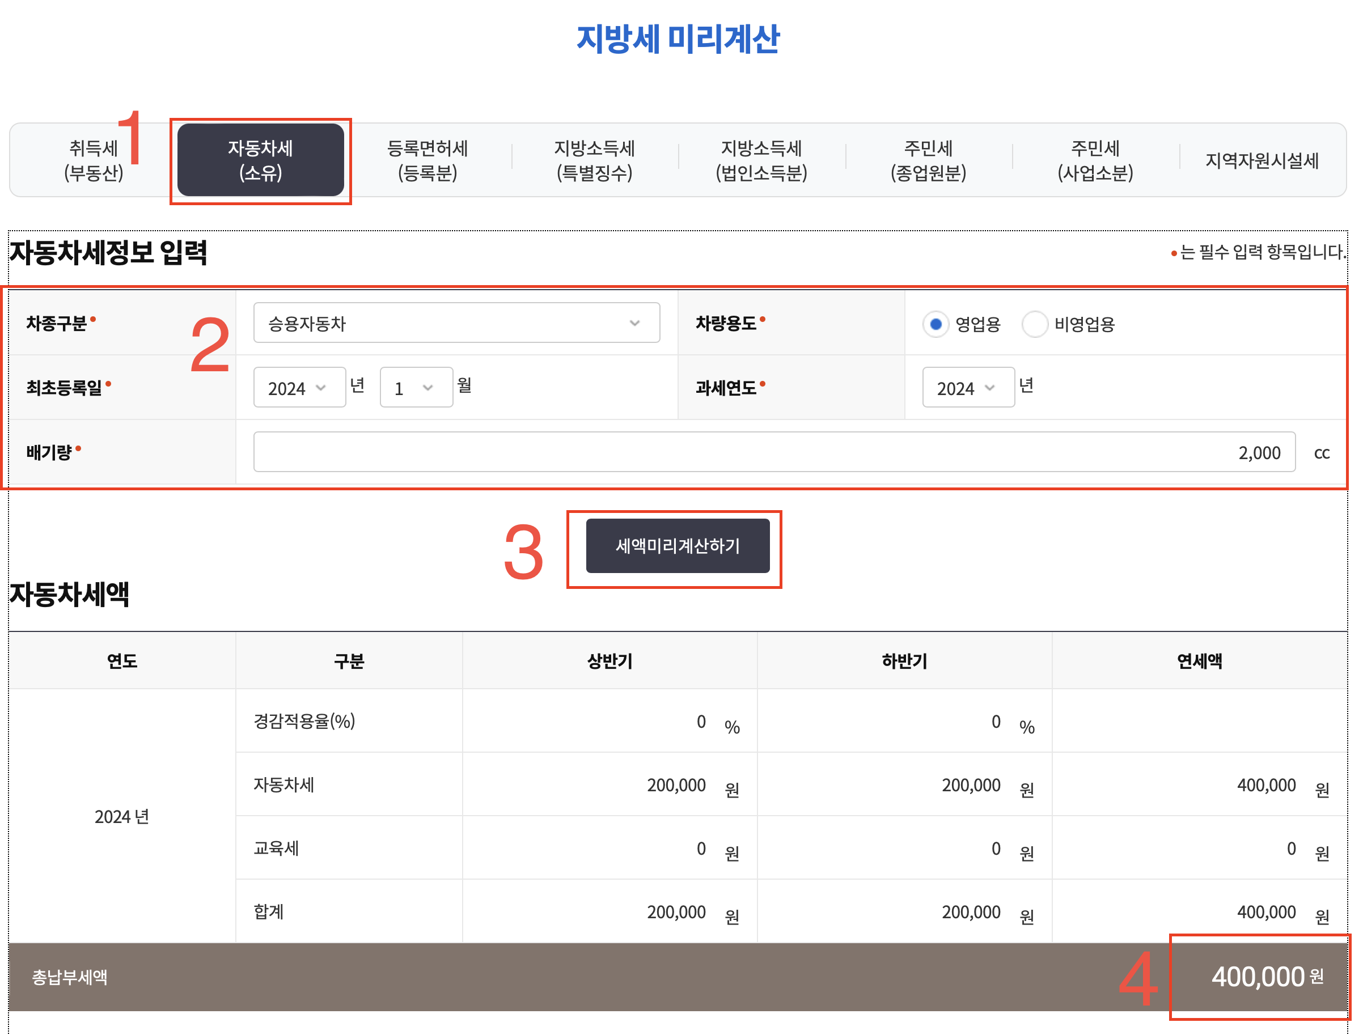Click the 연세액 column header
The width and height of the screenshot is (1363, 1035).
pos(1199,661)
